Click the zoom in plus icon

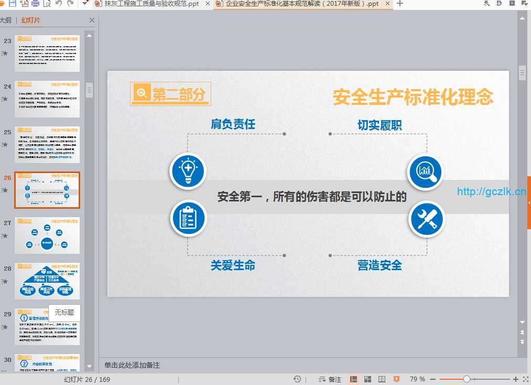click(x=516, y=379)
